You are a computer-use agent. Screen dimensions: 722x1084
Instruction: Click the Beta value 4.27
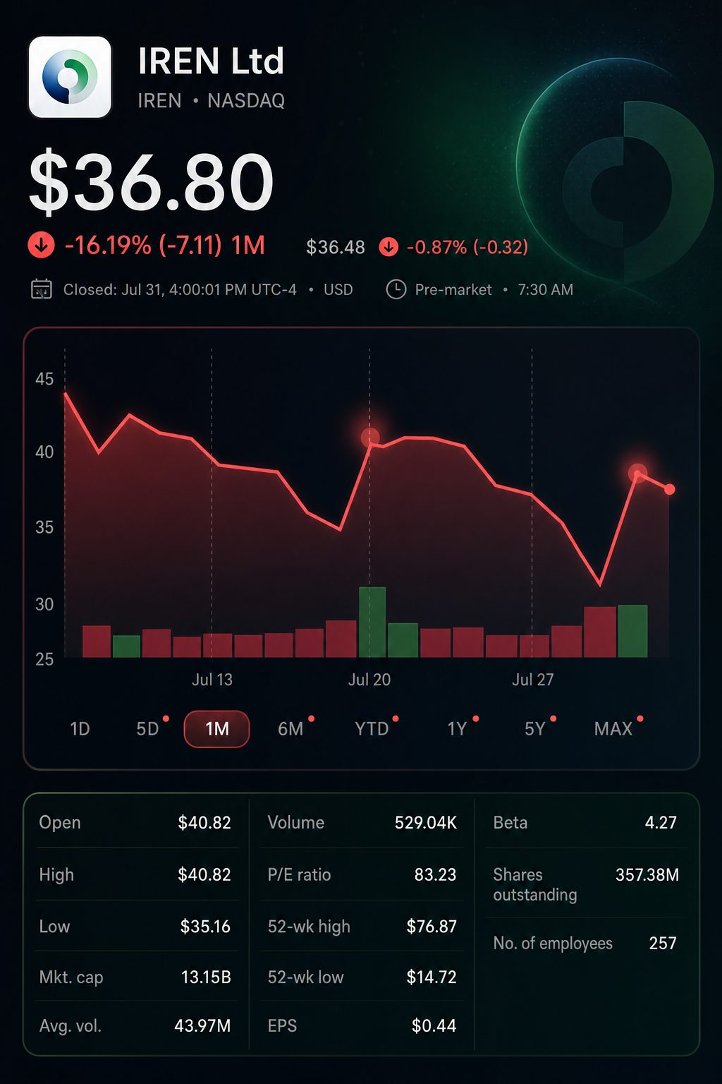[661, 822]
